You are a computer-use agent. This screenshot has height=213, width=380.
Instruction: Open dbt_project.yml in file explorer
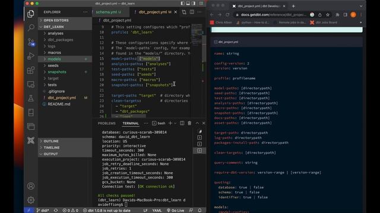65,98
